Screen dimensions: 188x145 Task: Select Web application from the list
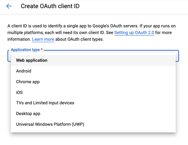93,60
